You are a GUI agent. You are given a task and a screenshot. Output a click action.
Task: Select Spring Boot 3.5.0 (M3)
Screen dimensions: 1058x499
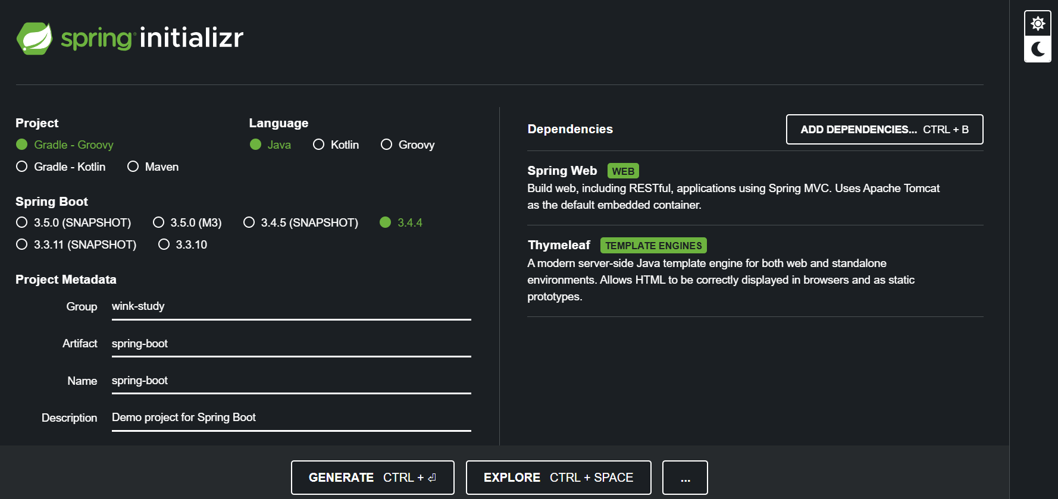pos(187,222)
